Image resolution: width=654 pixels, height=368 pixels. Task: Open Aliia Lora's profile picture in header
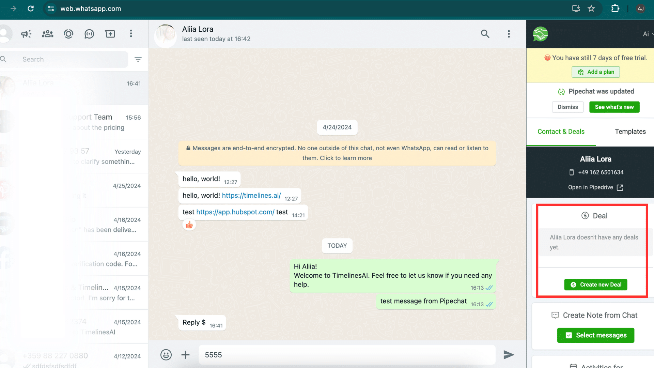165,35
